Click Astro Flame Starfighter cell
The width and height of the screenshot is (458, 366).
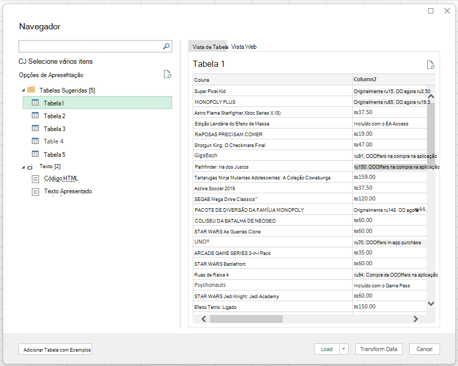pyautogui.click(x=272, y=113)
